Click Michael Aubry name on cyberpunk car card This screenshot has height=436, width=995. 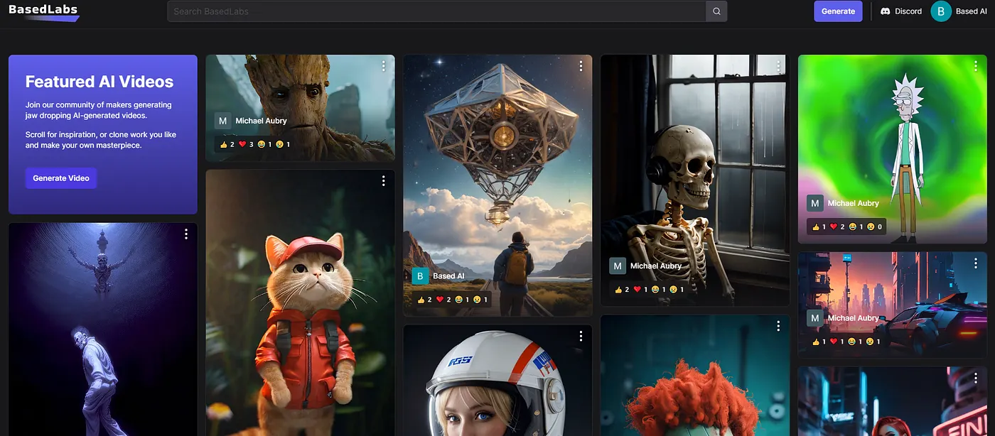point(854,318)
